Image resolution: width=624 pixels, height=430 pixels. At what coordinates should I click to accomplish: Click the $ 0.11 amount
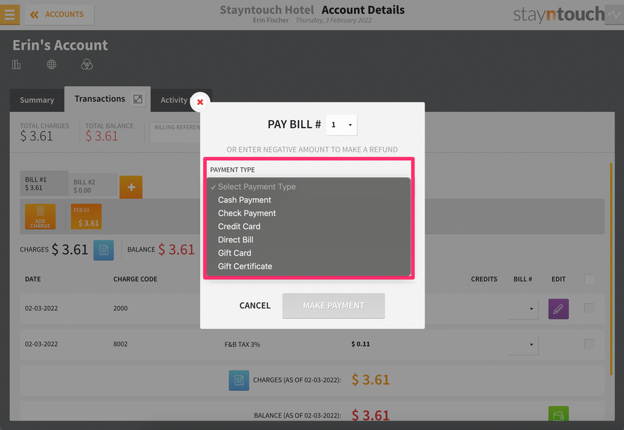[x=361, y=344]
